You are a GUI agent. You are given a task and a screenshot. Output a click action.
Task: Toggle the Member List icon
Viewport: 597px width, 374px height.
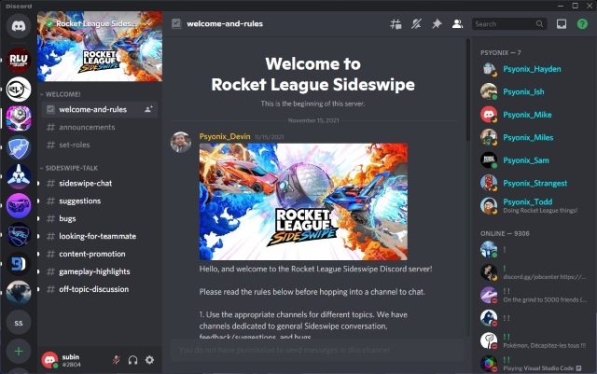457,24
